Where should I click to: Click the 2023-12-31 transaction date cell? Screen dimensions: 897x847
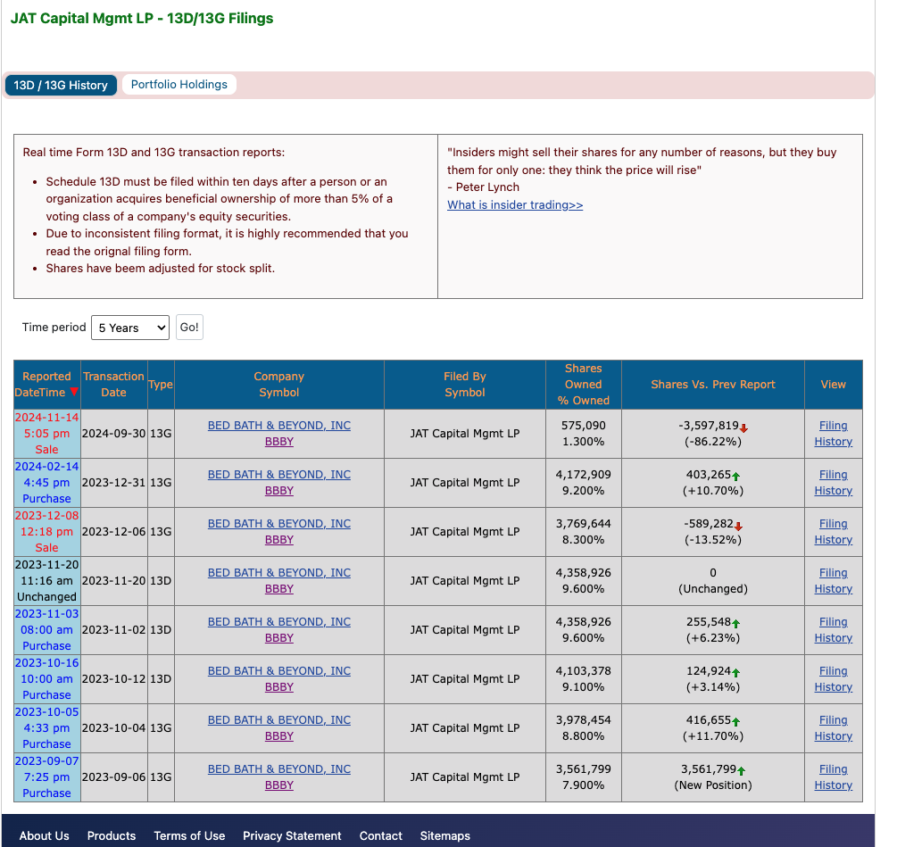(114, 483)
